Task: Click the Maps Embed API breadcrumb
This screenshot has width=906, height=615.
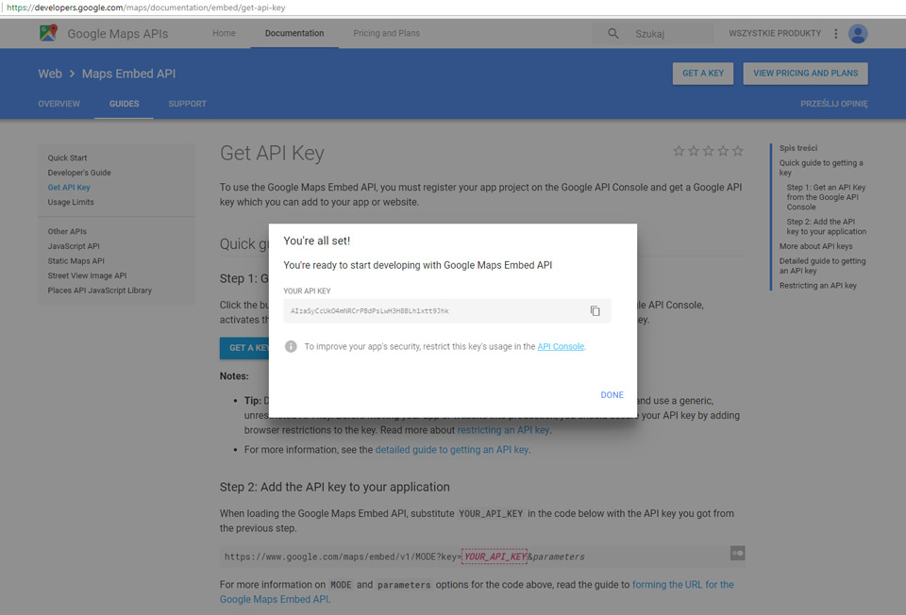Action: click(x=128, y=74)
